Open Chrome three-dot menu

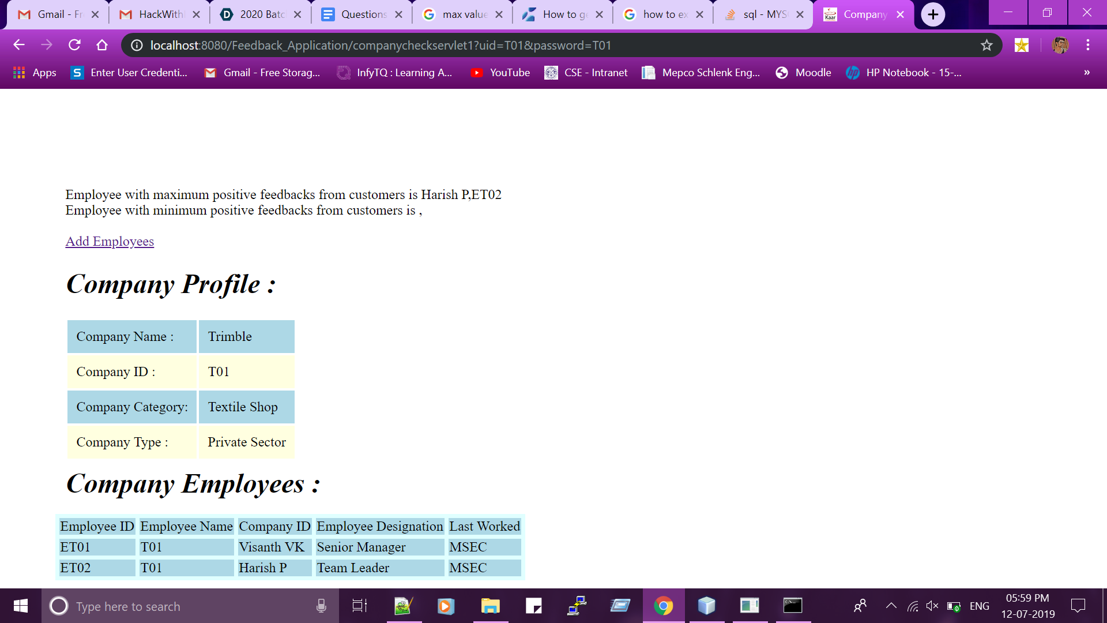1087,45
